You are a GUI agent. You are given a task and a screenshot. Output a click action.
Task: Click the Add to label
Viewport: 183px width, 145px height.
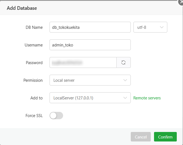[37, 98]
